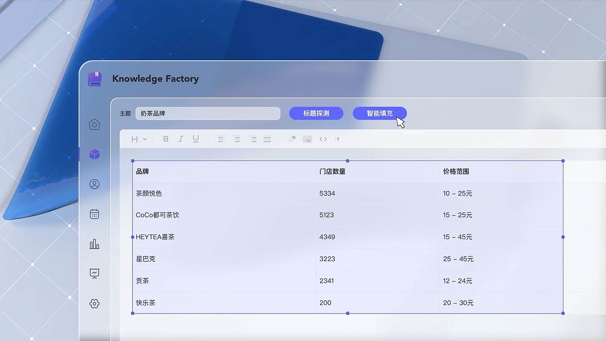Click the table's right-middle selection handle
This screenshot has height=341, width=606.
563,237
